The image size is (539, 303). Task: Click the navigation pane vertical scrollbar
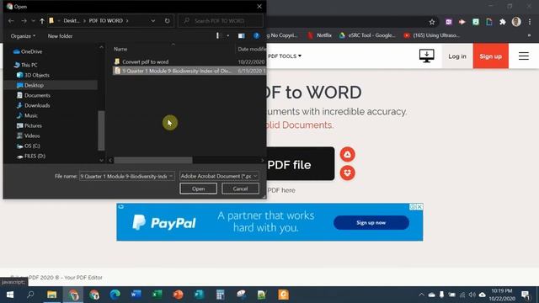click(x=101, y=130)
